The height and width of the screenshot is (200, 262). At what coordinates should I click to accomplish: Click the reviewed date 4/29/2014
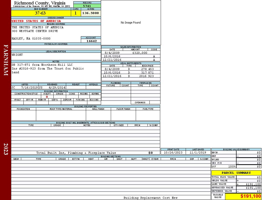tap(57, 88)
